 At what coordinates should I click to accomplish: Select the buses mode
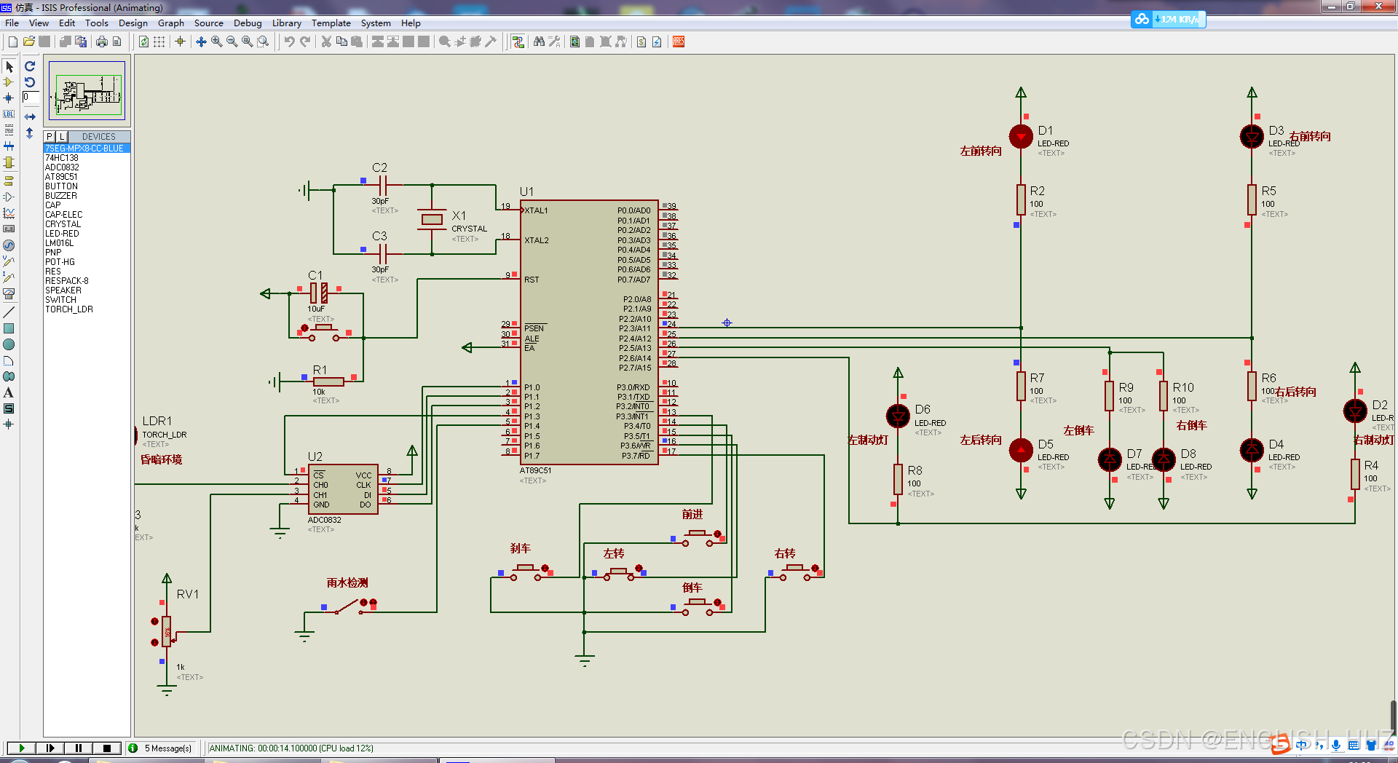coord(9,146)
